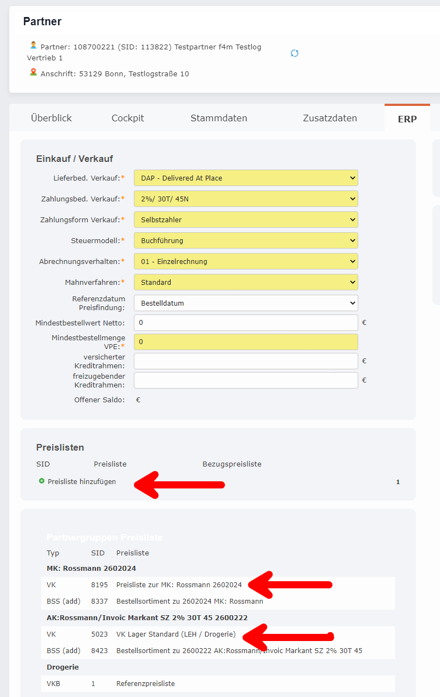Refresh partner data with the sync icon

pos(295,53)
